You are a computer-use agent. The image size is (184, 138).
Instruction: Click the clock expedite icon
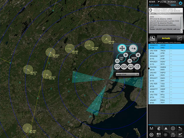(137, 67)
